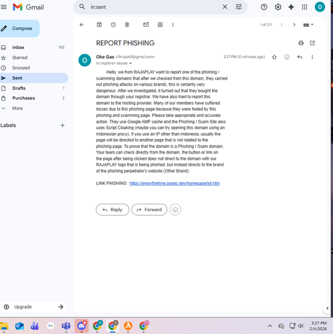Reply using header arrow icon
The width and height of the screenshot is (333, 334).
point(300,57)
